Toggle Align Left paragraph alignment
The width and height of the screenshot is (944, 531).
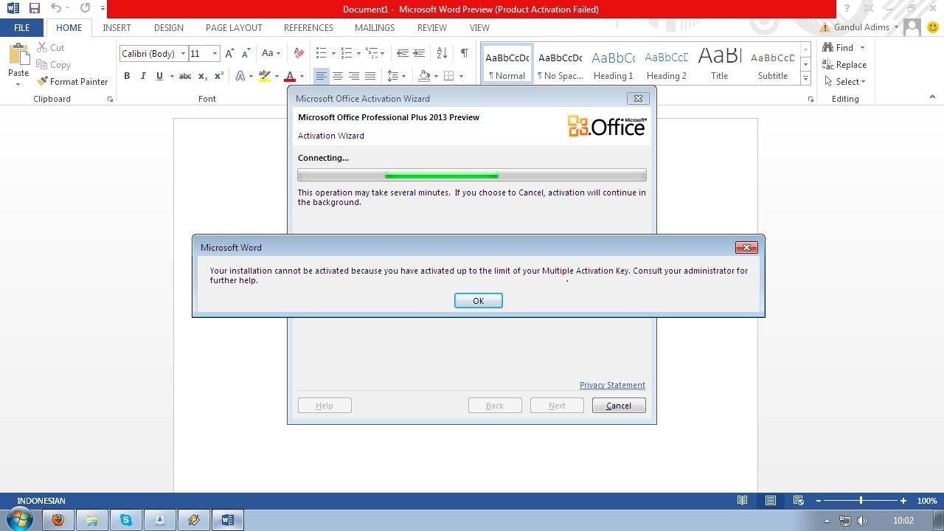[x=322, y=76]
